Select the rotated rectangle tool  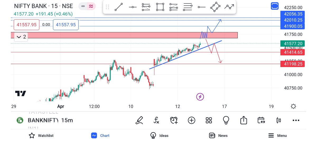pos(215,7)
